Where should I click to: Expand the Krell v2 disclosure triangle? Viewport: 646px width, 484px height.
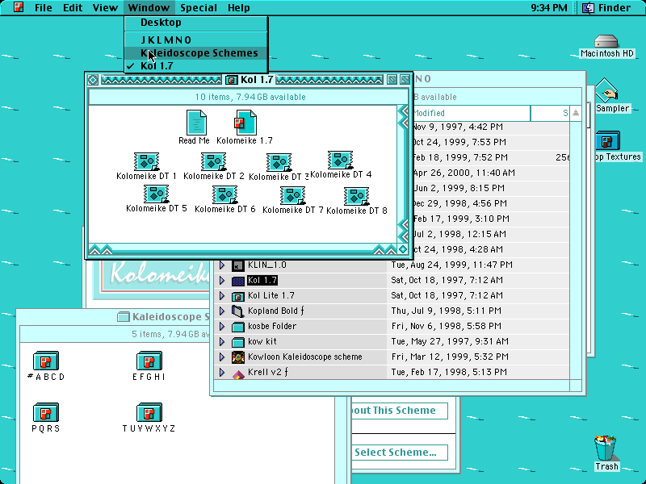pos(222,372)
